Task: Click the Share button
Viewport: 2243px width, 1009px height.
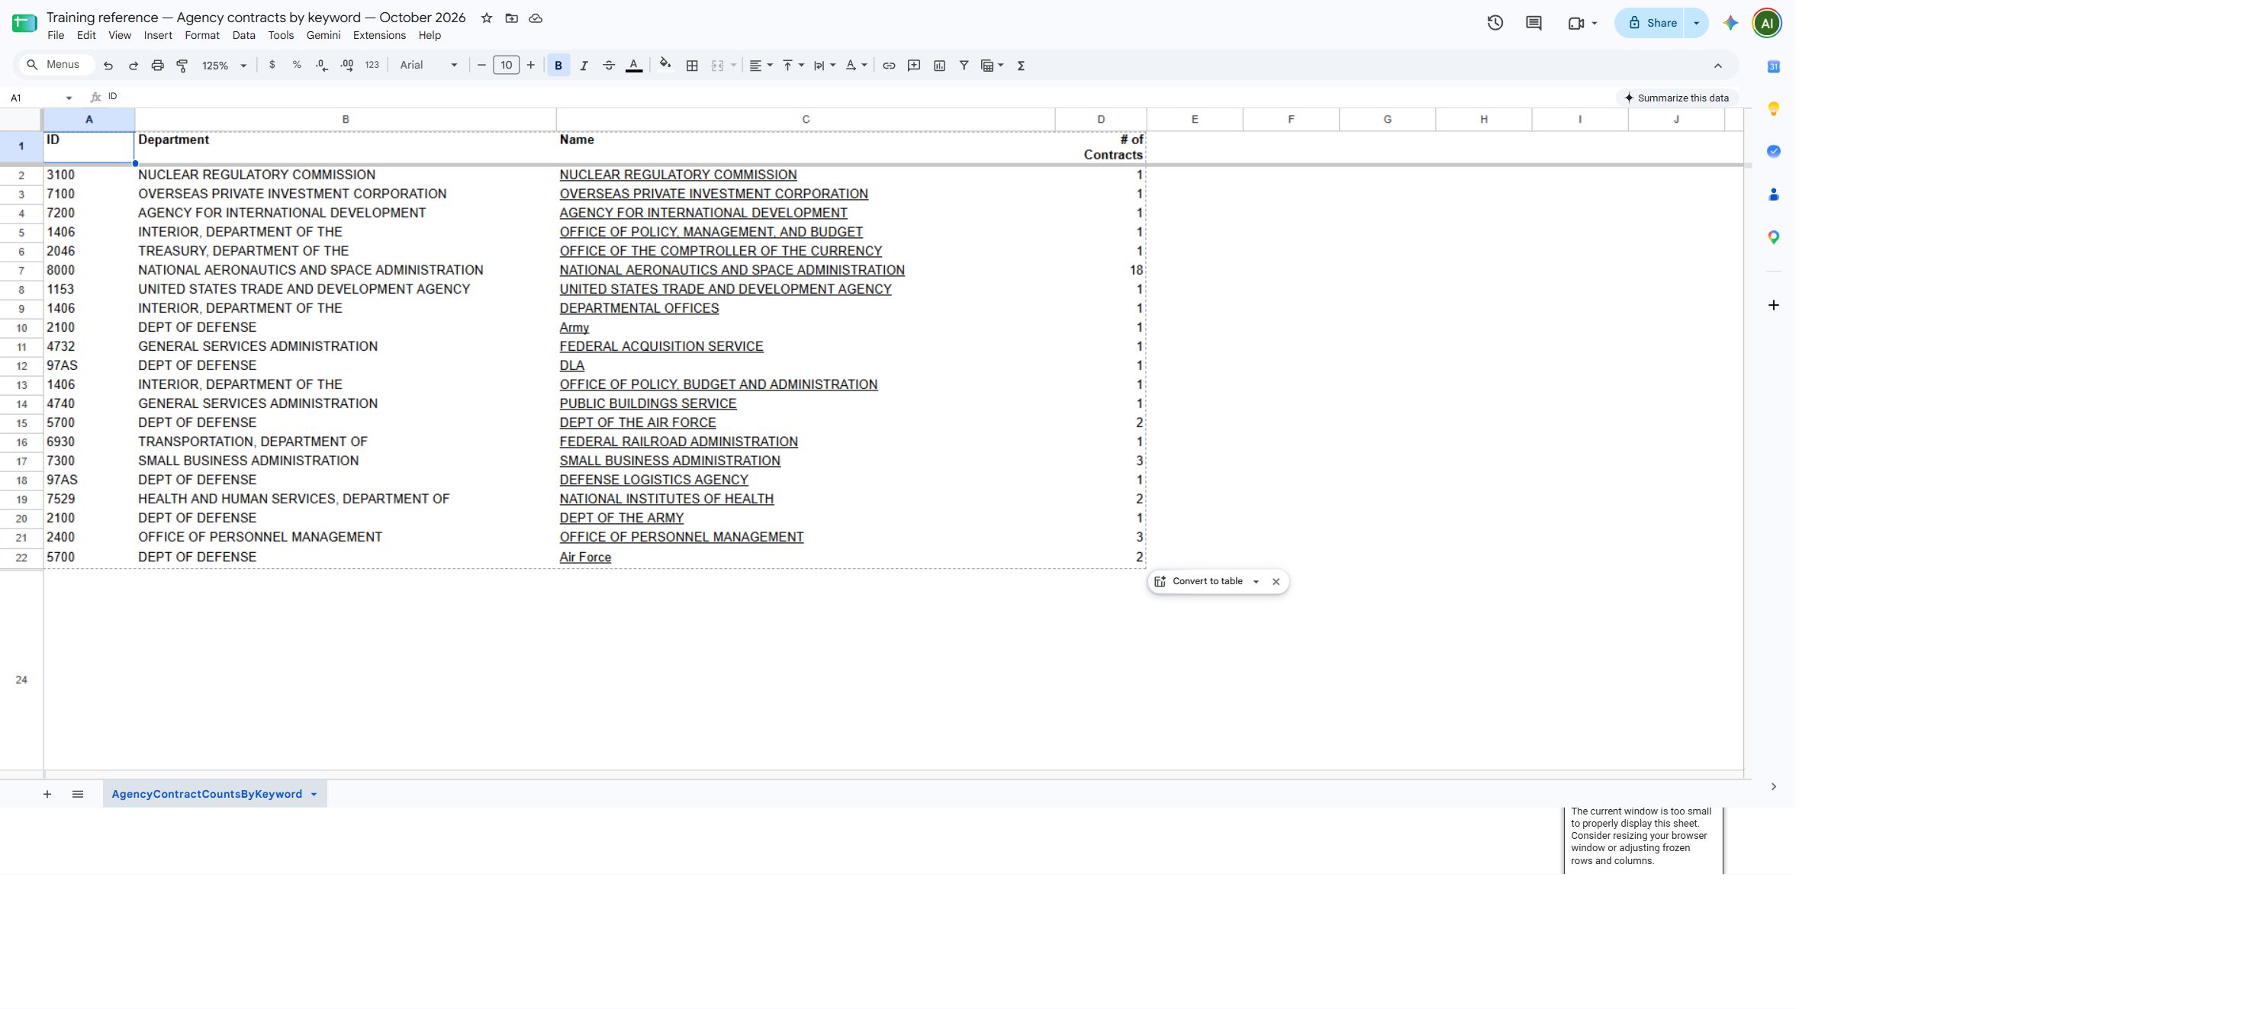Action: click(x=1652, y=24)
